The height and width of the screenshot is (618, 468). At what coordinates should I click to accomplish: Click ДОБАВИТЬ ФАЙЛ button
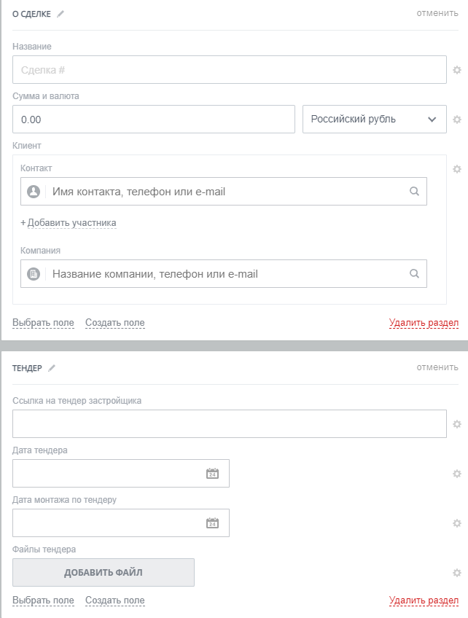tap(104, 573)
